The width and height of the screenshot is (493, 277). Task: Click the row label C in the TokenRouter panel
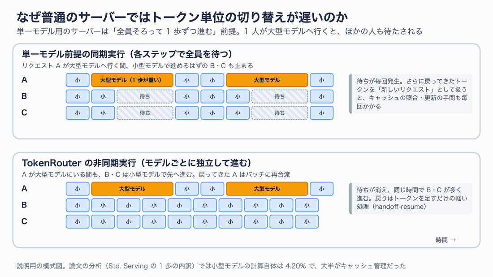coord(24,221)
